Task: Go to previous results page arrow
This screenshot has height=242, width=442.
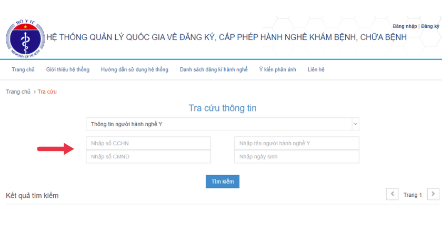Action: click(x=392, y=194)
